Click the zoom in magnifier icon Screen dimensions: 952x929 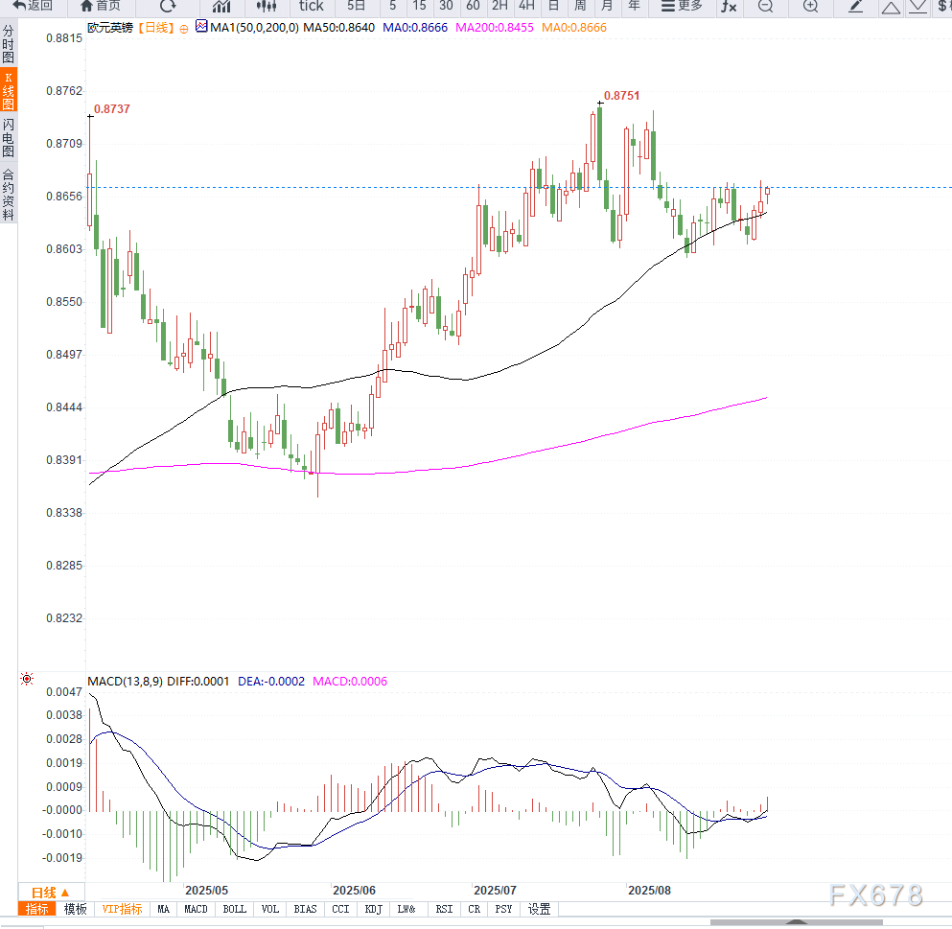810,6
